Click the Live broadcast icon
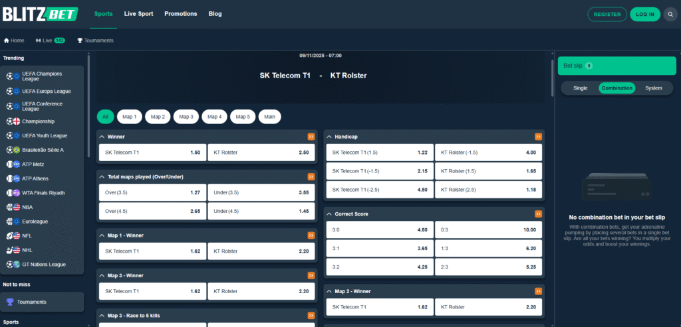 pyautogui.click(x=39, y=40)
